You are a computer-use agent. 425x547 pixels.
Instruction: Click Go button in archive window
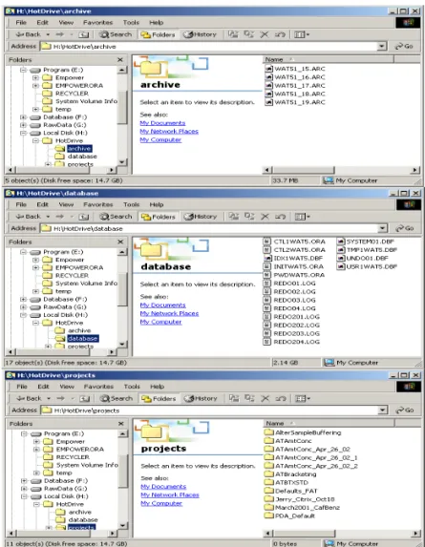tap(404, 46)
